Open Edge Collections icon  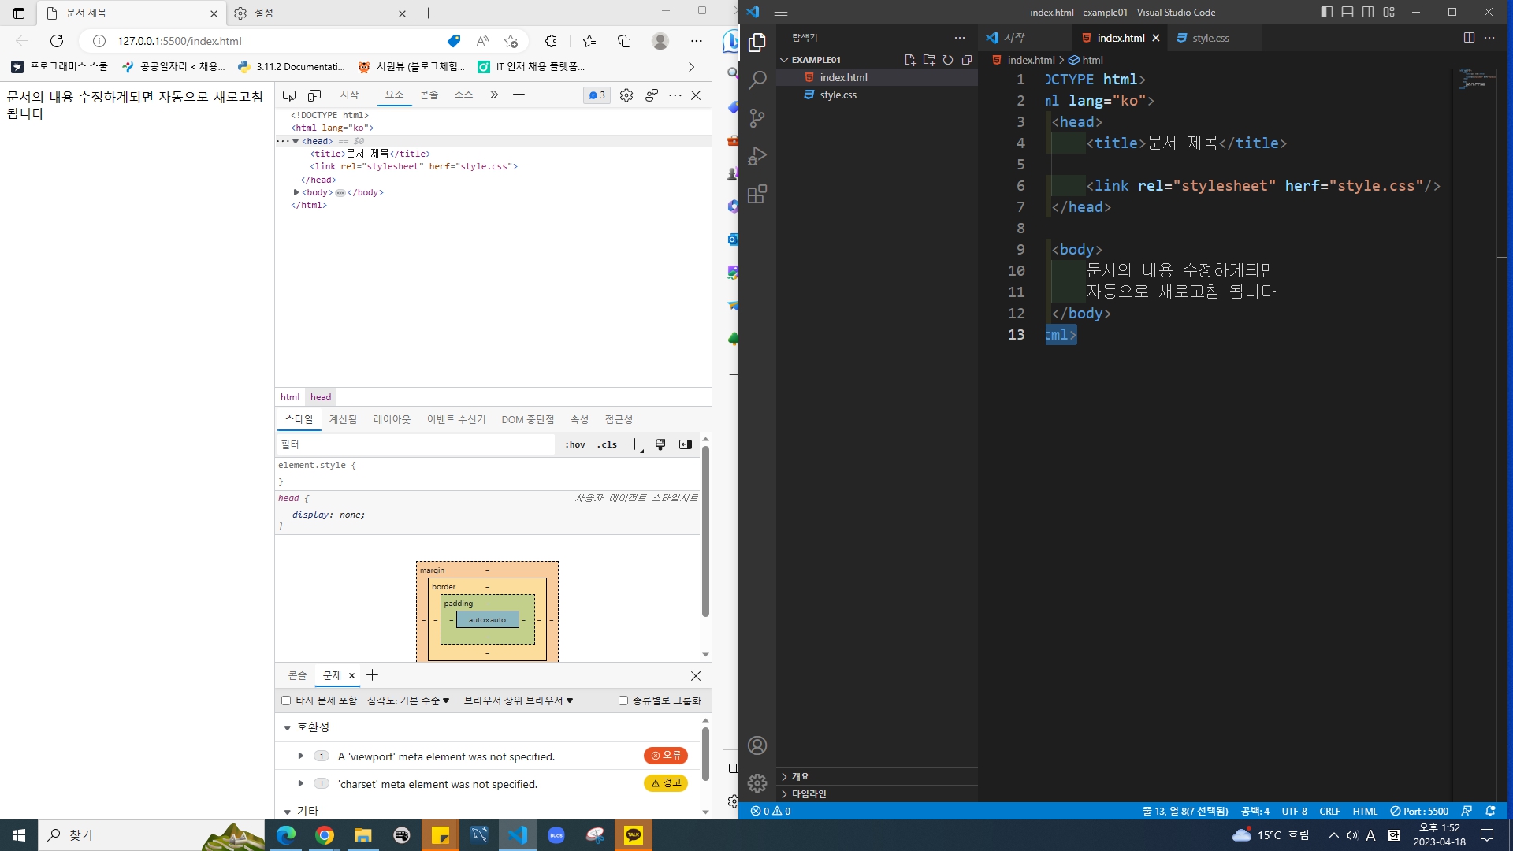[x=624, y=41]
